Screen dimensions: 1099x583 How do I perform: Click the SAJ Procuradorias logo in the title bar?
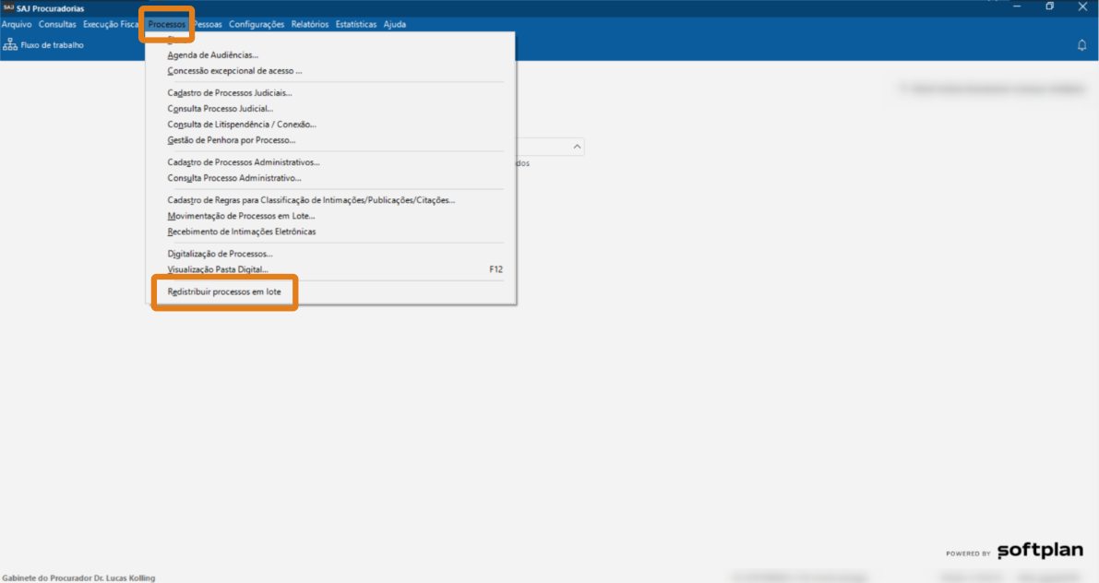8,8
